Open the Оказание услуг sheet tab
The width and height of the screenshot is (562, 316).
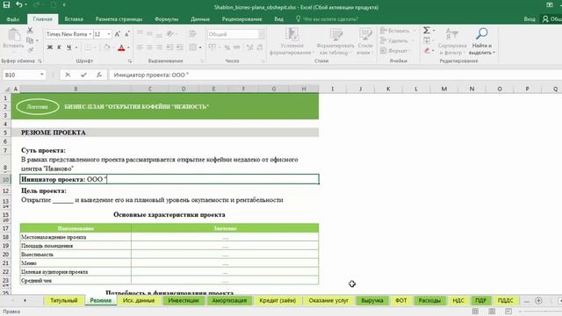[x=328, y=300]
